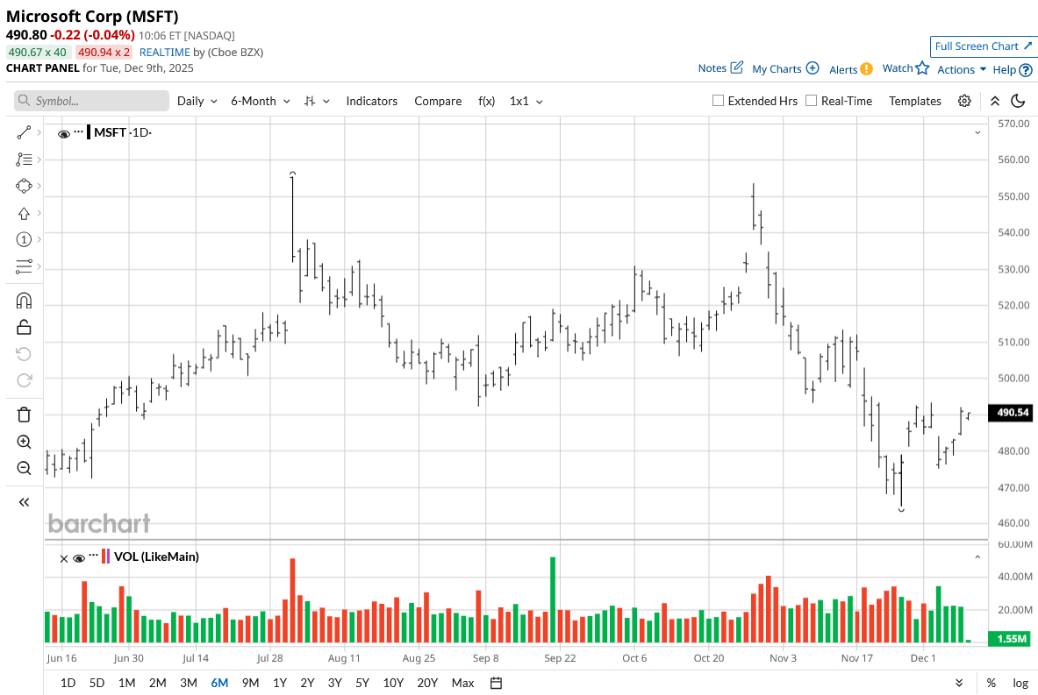Screen dimensions: 1038x695
Task: Delete drawings with the trash icon
Action: coord(24,415)
